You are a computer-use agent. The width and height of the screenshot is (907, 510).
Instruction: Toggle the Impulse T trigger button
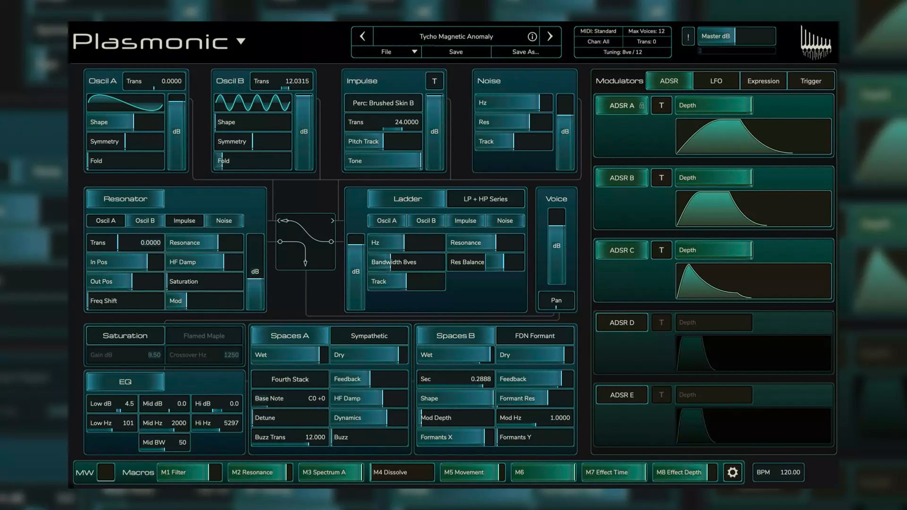434,81
